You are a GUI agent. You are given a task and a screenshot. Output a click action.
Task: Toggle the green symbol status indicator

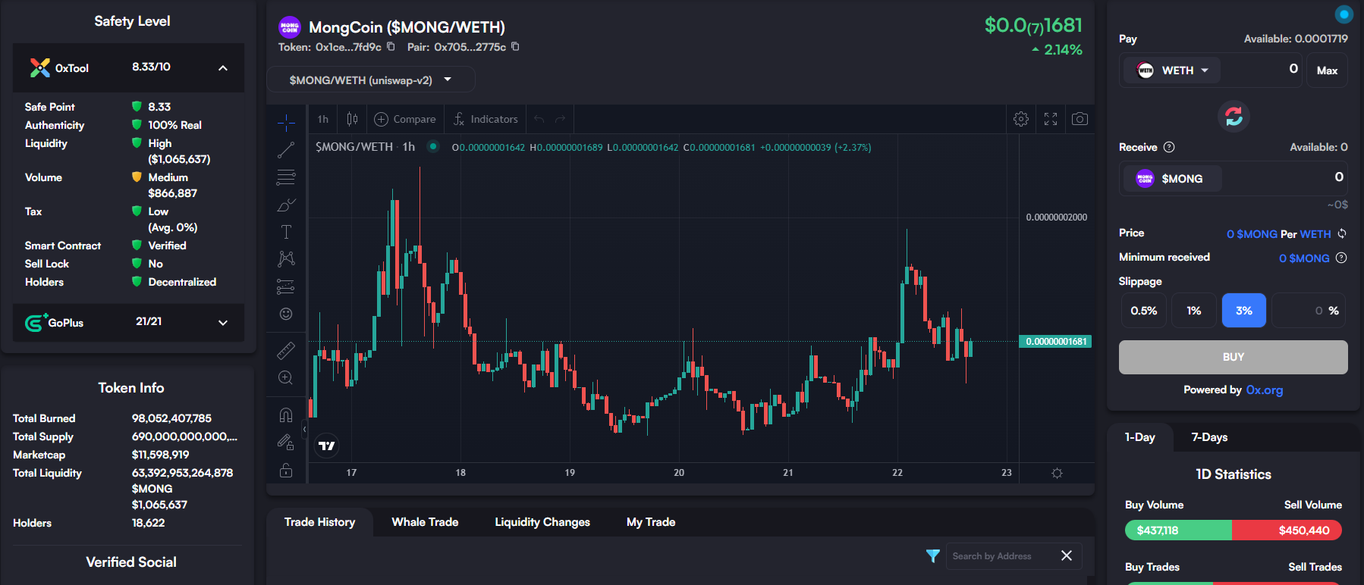(432, 146)
